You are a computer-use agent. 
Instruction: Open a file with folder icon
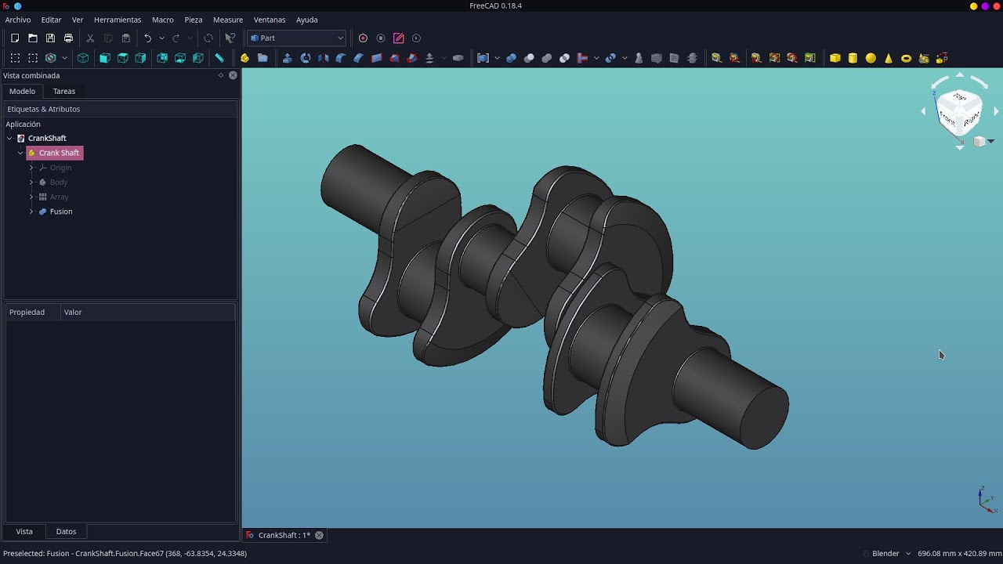(x=33, y=38)
